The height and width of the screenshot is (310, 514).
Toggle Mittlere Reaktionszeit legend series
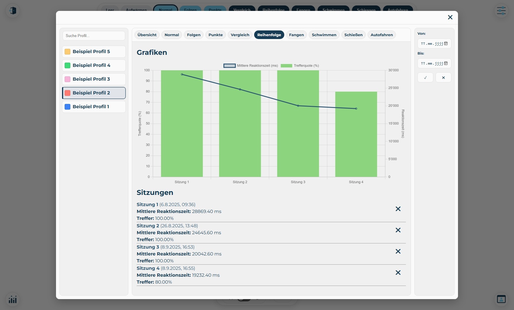coord(250,66)
